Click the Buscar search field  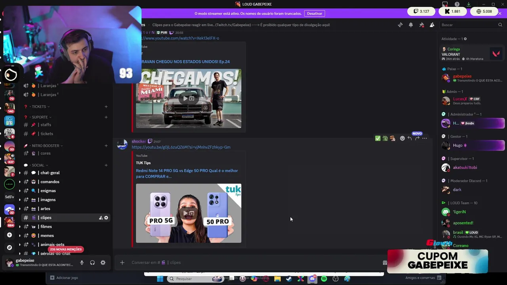[471, 25]
